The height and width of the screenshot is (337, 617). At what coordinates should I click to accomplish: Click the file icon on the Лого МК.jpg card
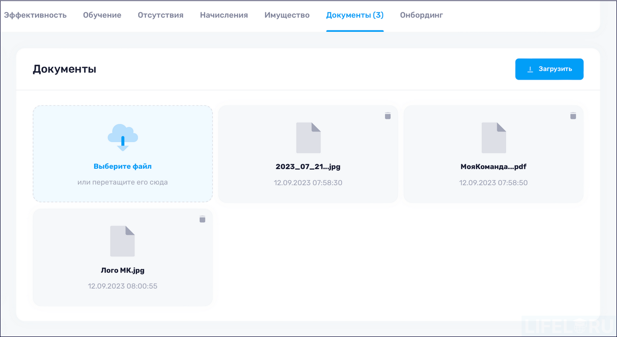pos(122,241)
